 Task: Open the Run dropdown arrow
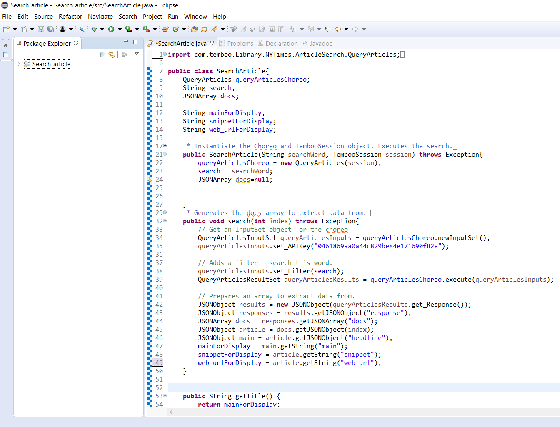[120, 29]
